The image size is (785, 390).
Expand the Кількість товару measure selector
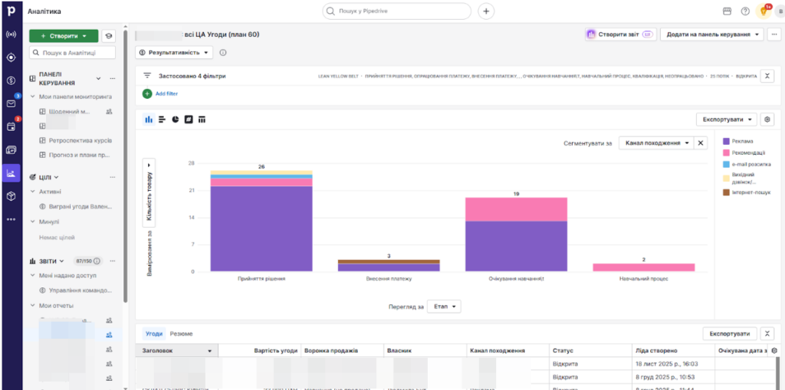point(149,191)
